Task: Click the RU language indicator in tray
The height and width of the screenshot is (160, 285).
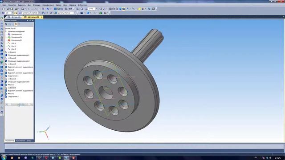Action: tap(256, 157)
